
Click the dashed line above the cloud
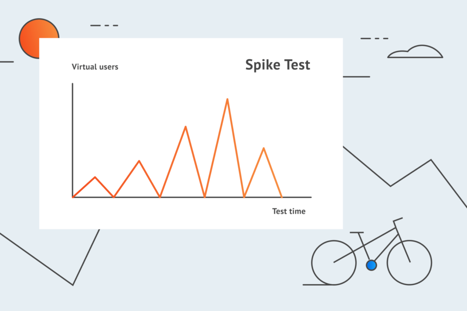coord(374,38)
